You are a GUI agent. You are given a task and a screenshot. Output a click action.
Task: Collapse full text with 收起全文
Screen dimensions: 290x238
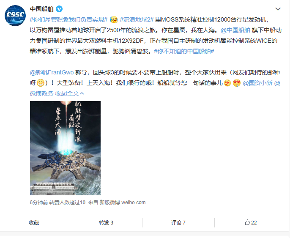(x=69, y=93)
